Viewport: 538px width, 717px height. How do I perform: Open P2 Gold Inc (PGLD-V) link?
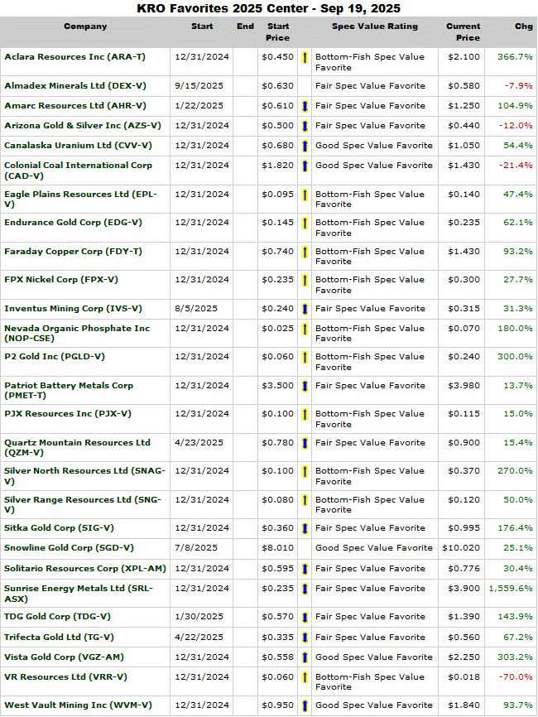pyautogui.click(x=55, y=356)
